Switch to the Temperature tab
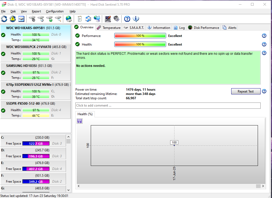272x198 pixels. click(109, 28)
